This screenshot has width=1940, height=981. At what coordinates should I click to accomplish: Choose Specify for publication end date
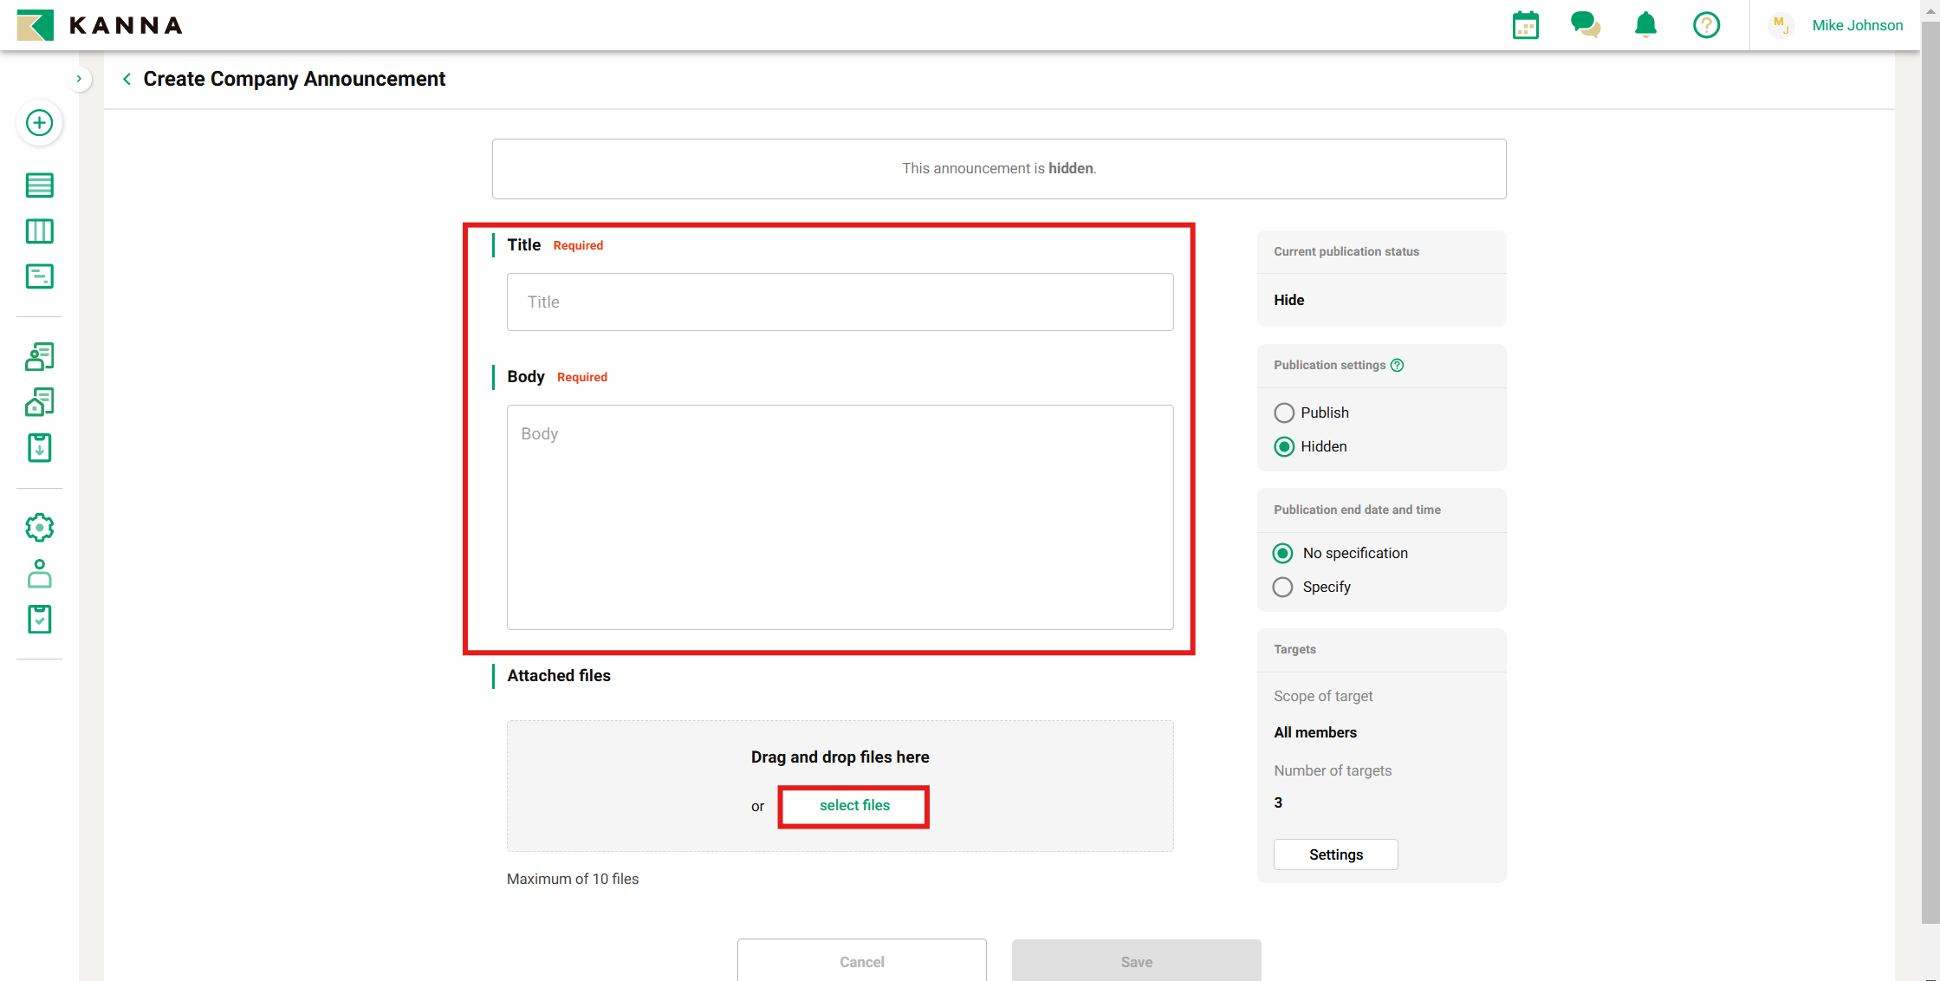[1282, 587]
